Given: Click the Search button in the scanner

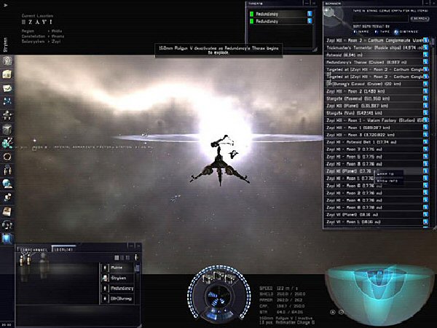Looking at the screenshot, I should pyautogui.click(x=420, y=18).
